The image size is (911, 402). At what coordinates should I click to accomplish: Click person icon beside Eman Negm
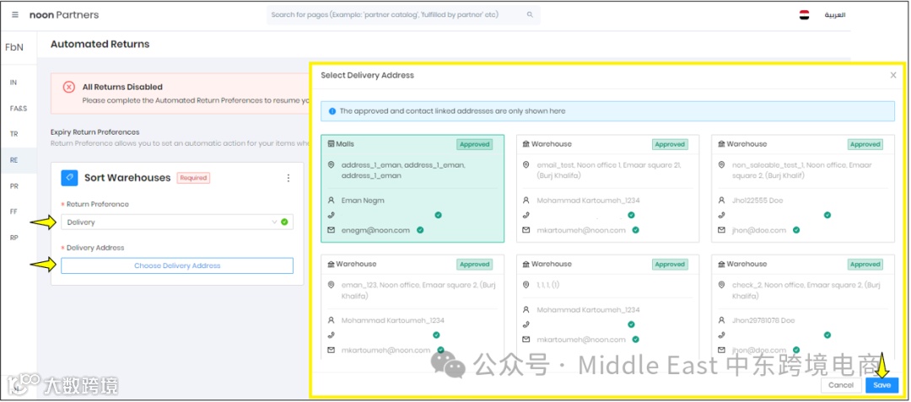coord(332,200)
